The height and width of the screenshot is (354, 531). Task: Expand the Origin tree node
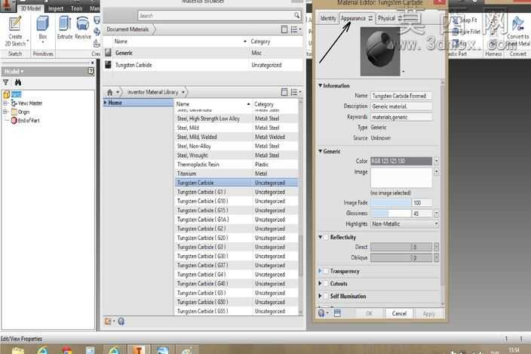click(x=5, y=112)
